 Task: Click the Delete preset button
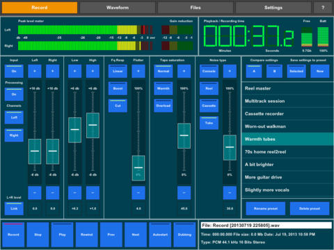click(x=310, y=208)
